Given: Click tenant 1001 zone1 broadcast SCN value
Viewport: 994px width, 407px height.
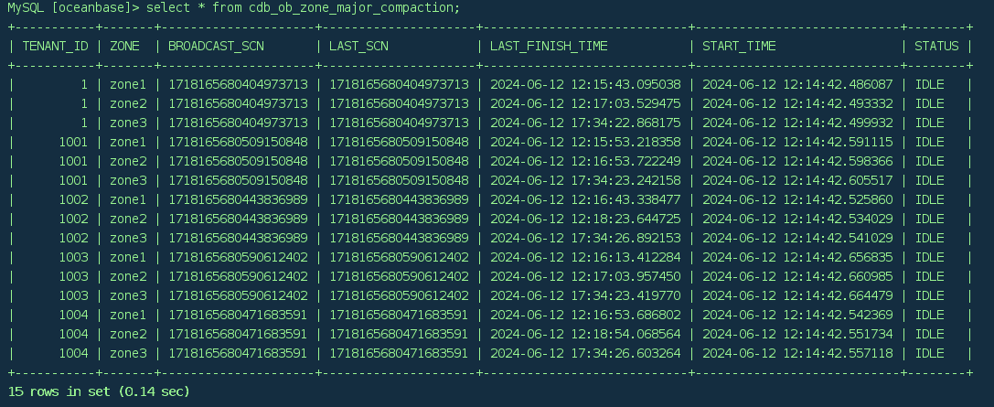Looking at the screenshot, I should click(238, 142).
